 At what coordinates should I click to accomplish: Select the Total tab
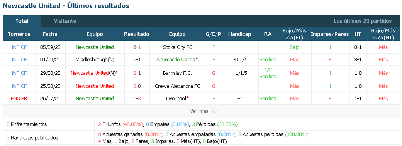[22, 21]
